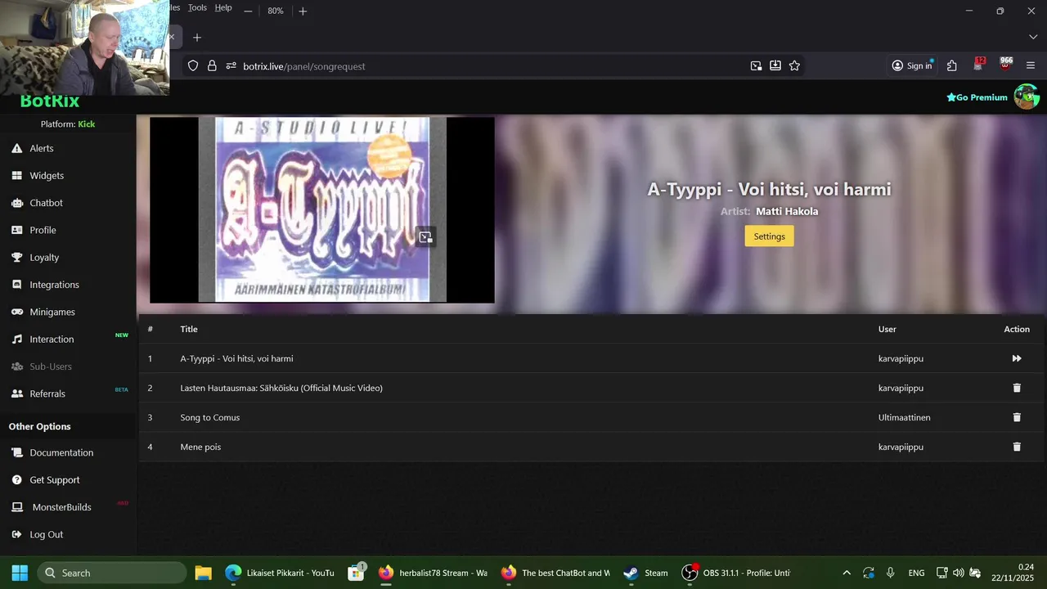Viewport: 1047px width, 589px height.
Task: Open the Interaction section
Action: (x=52, y=339)
